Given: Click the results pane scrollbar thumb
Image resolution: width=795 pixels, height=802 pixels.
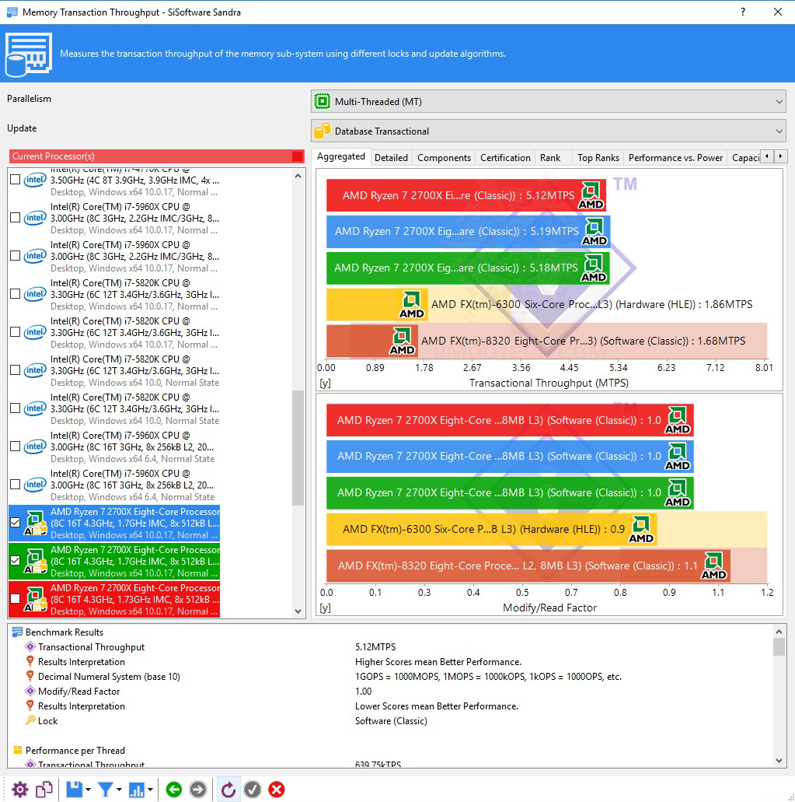Looking at the screenshot, I should coord(779,647).
